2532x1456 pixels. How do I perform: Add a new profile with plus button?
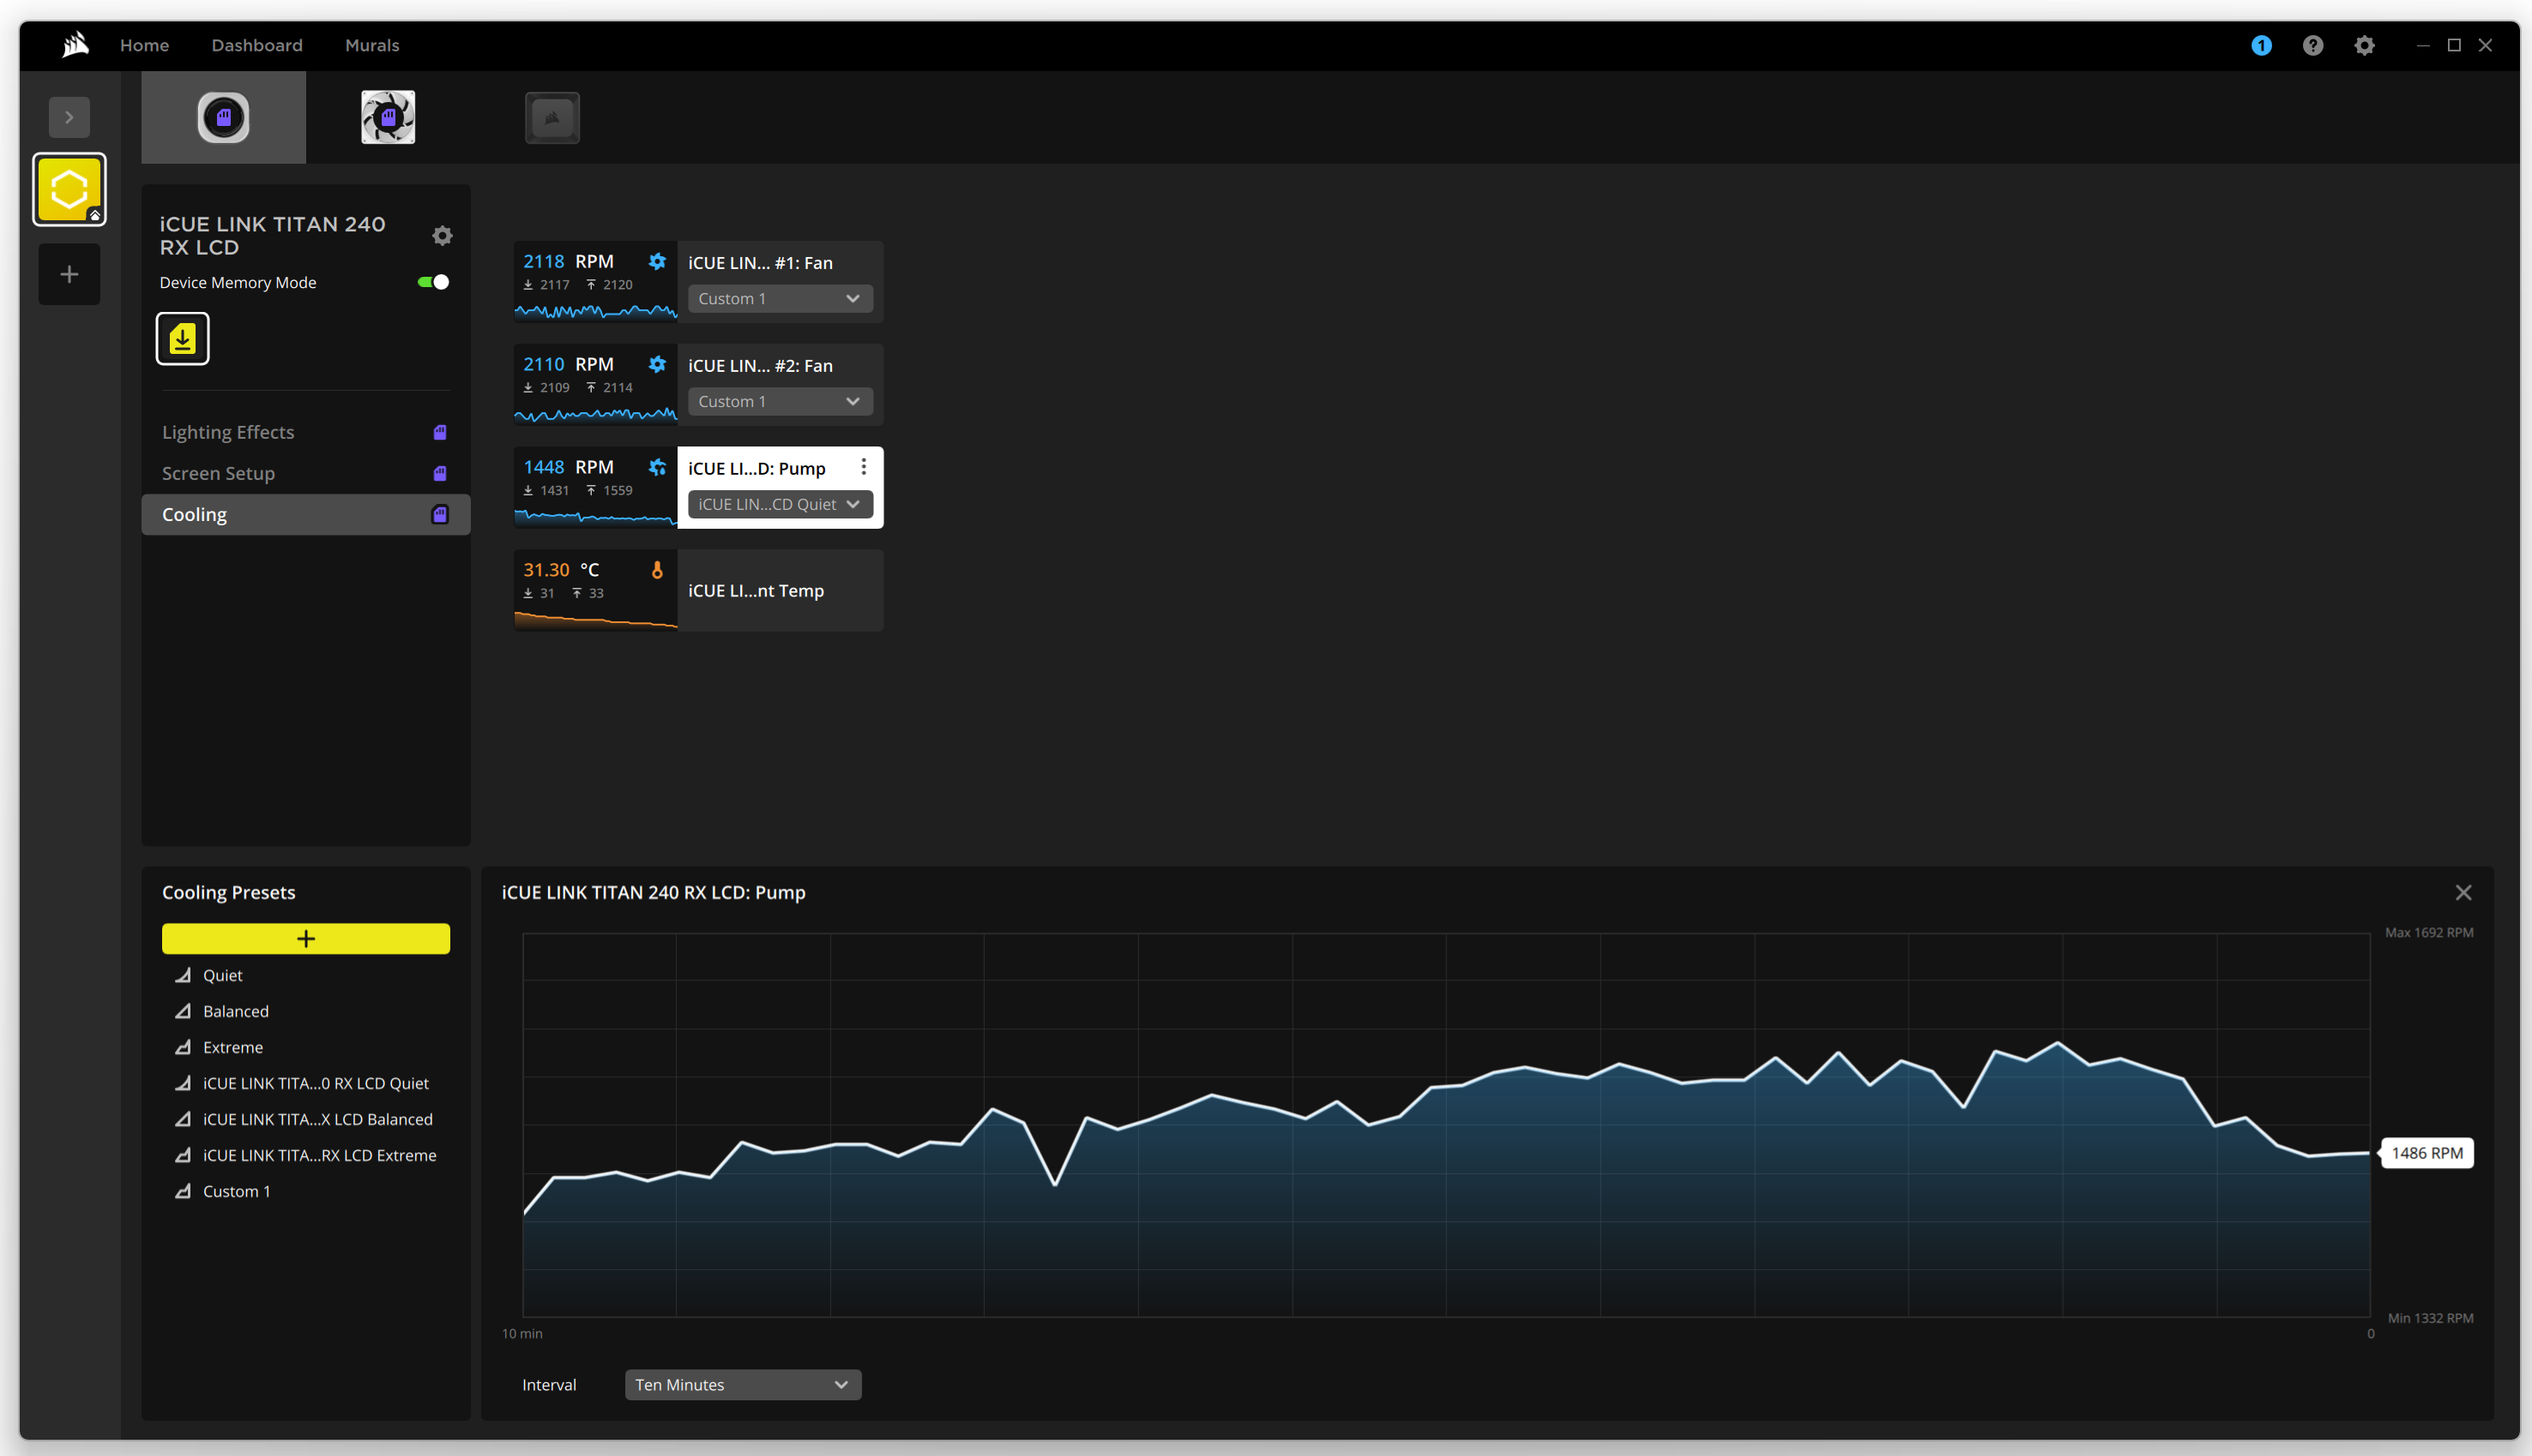[x=69, y=274]
